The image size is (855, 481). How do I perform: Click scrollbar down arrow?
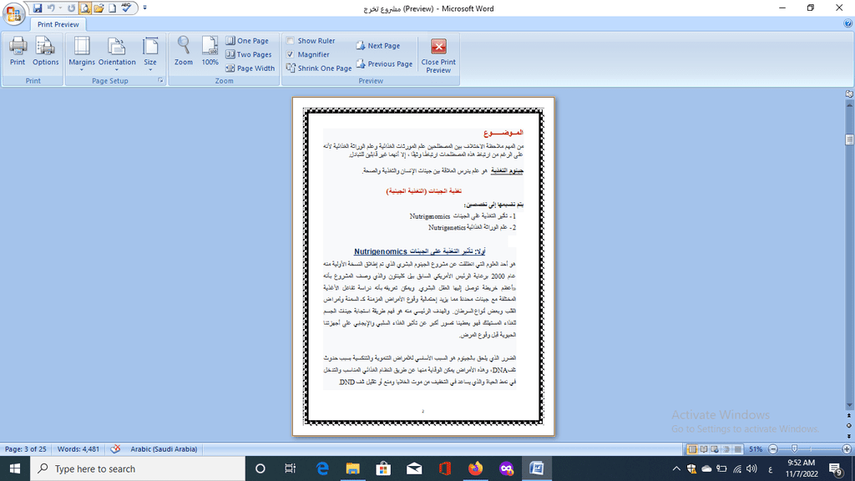click(849, 405)
